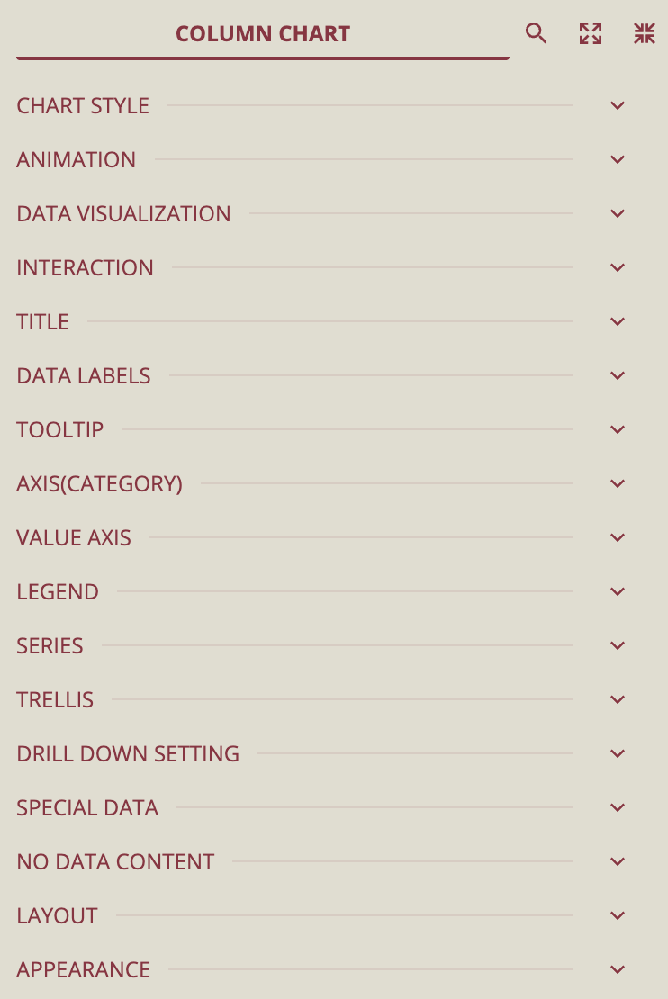Expand the Appearance section chevron
Image resolution: width=668 pixels, height=999 pixels.
[618, 969]
